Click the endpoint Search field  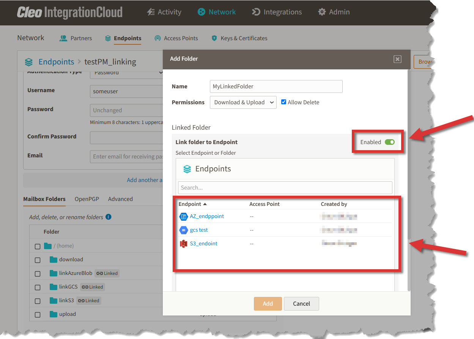pos(285,188)
